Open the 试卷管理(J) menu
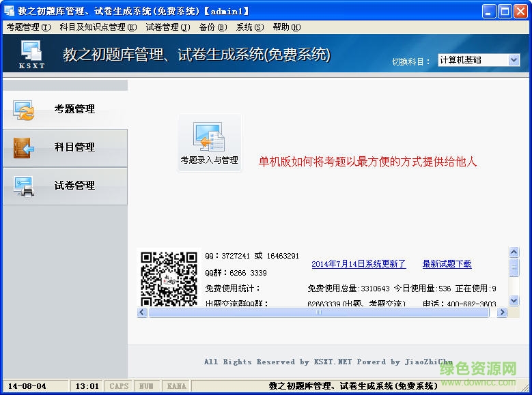532x395 pixels. click(167, 27)
